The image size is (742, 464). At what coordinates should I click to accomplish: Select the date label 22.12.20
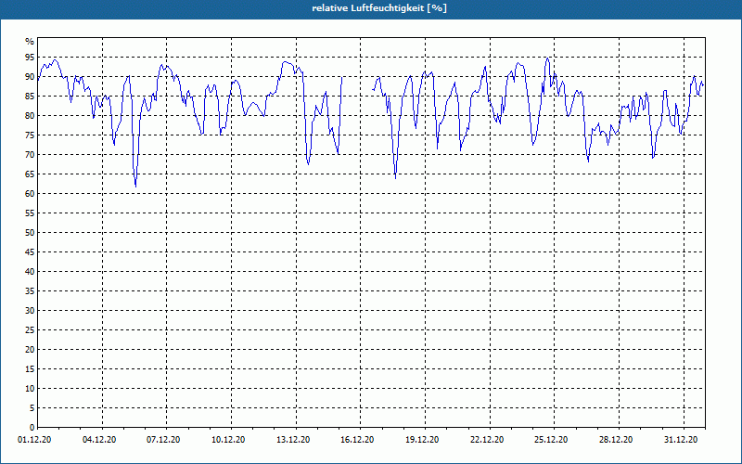click(x=487, y=440)
